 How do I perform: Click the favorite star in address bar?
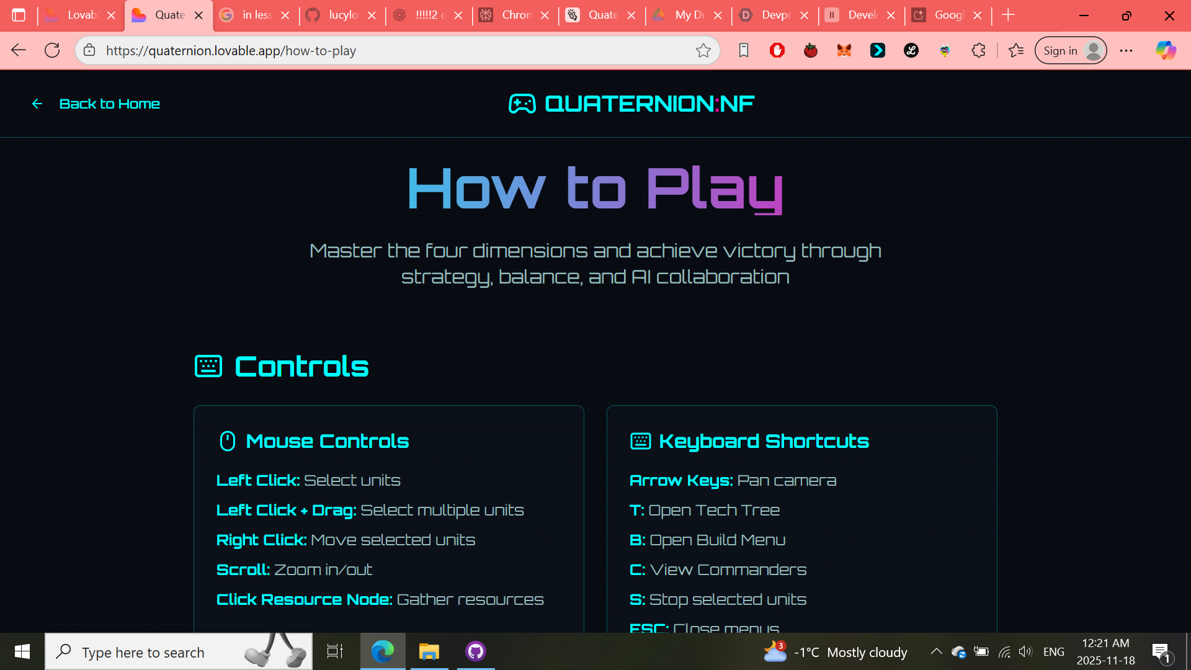703,50
